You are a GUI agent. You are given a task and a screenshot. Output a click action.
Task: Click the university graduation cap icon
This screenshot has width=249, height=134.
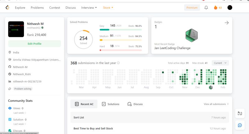pyautogui.click(x=10, y=60)
